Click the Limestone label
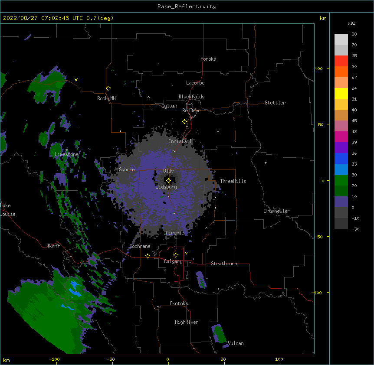 (x=66, y=154)
